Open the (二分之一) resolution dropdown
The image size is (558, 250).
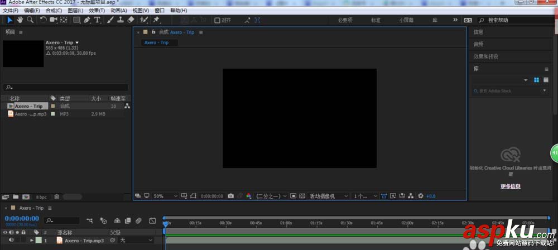(271, 196)
